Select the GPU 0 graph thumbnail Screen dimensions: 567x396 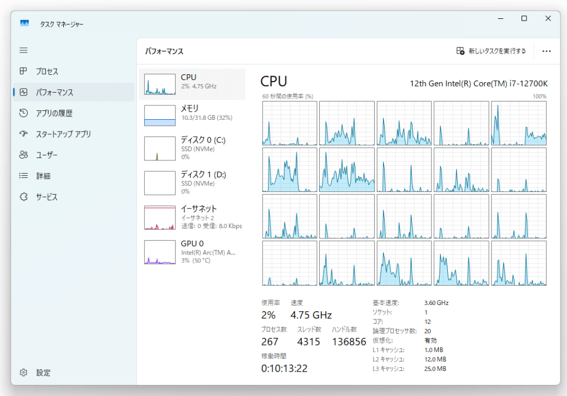pyautogui.click(x=160, y=252)
